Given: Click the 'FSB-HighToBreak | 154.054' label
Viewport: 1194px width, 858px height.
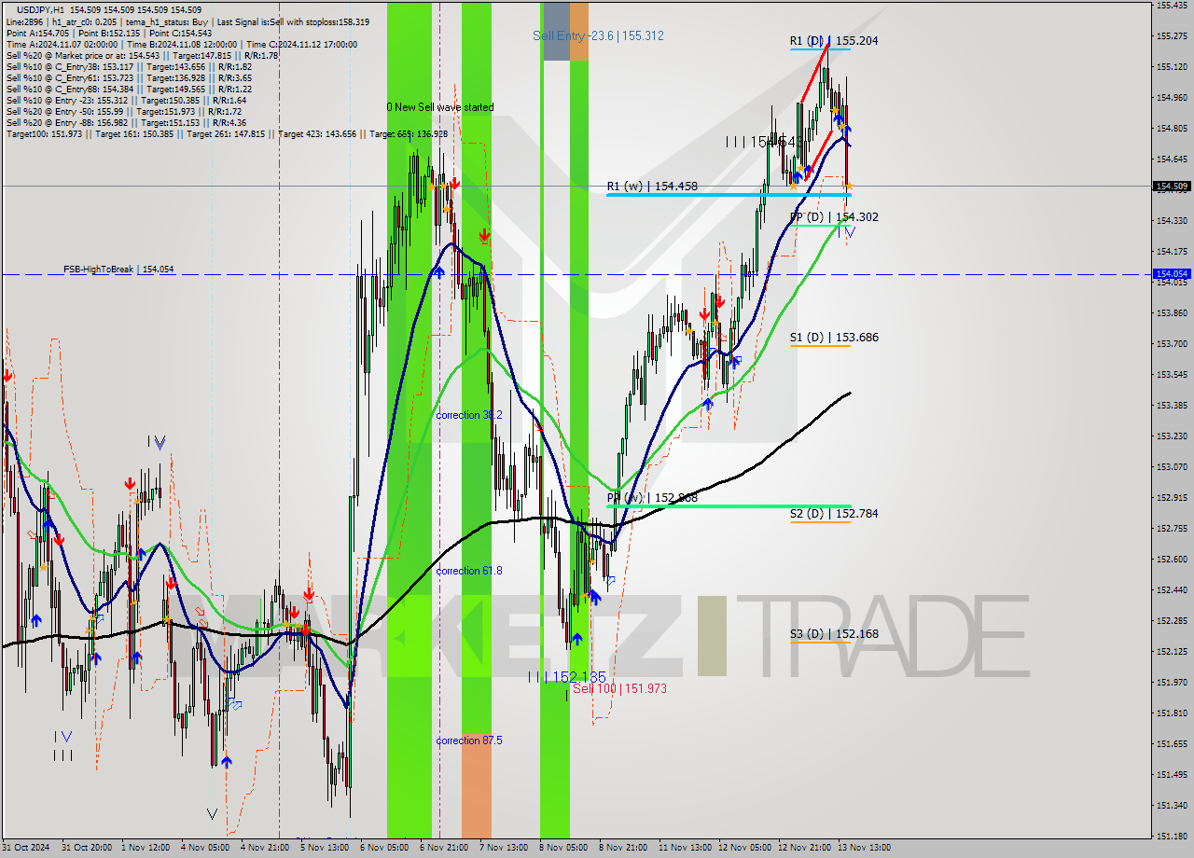Looking at the screenshot, I should click(x=118, y=270).
